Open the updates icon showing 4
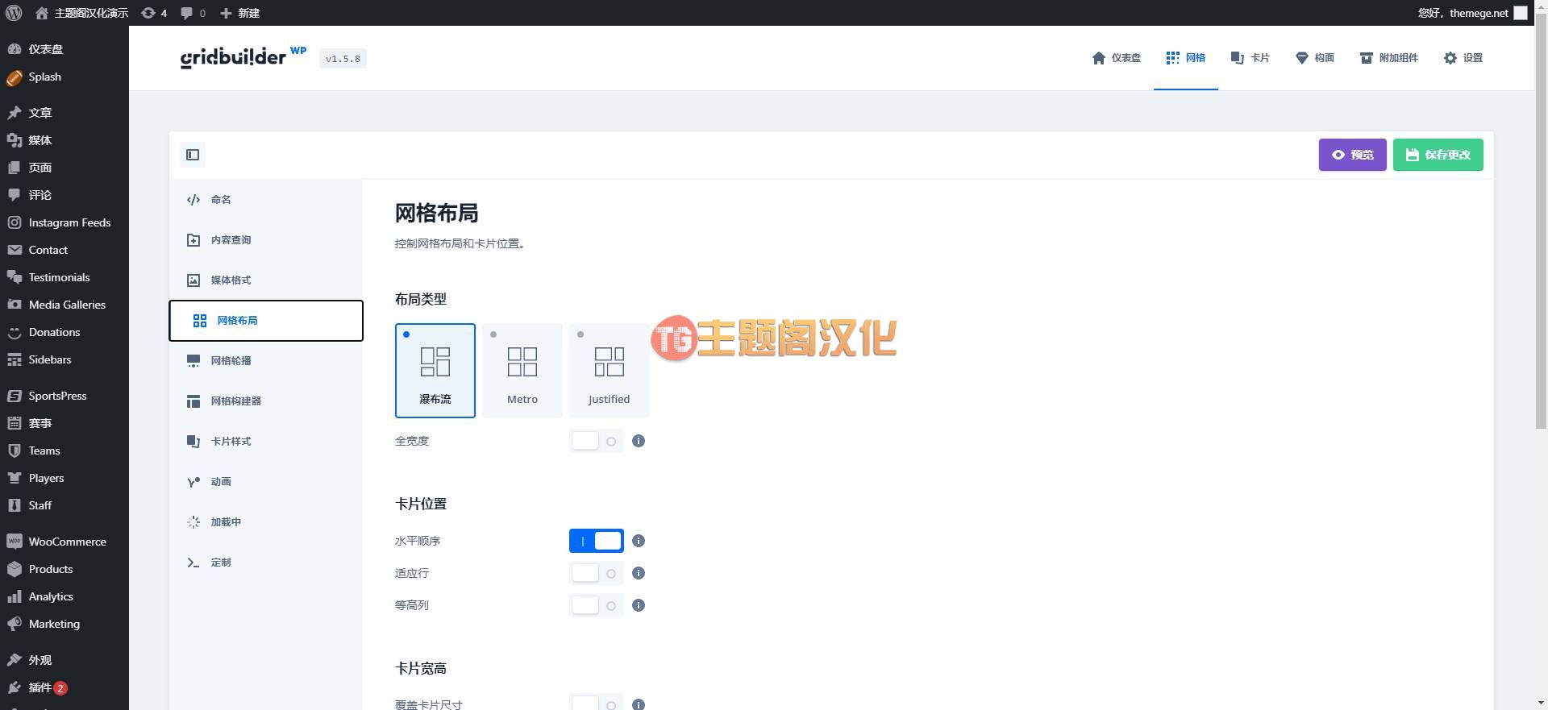Viewport: 1548px width, 710px height. click(x=154, y=13)
